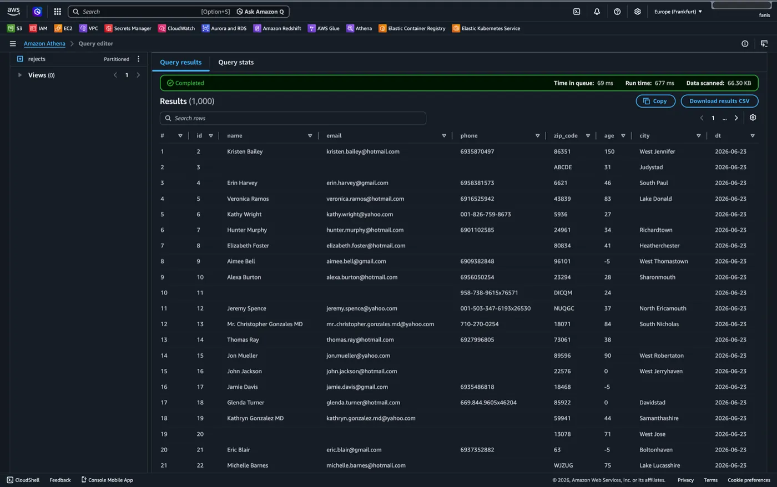Open CloudWatch shortcut
777x487 pixels.
point(176,28)
